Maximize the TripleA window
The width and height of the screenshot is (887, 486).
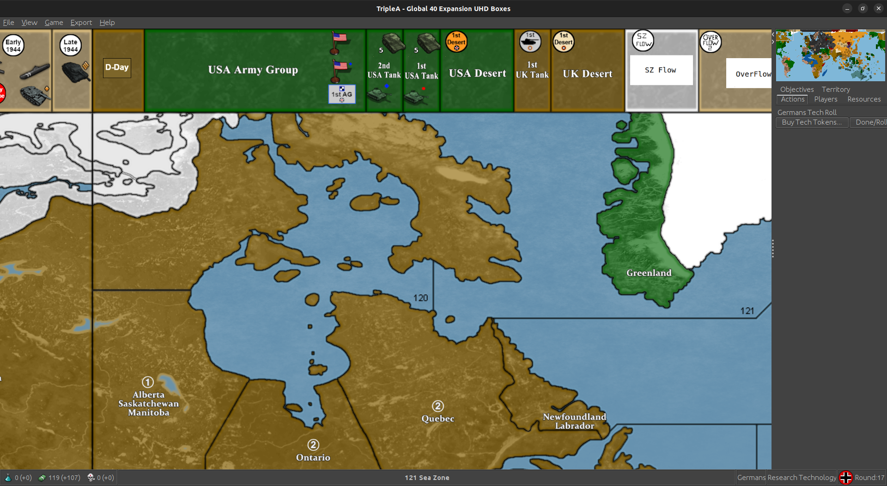pos(863,8)
